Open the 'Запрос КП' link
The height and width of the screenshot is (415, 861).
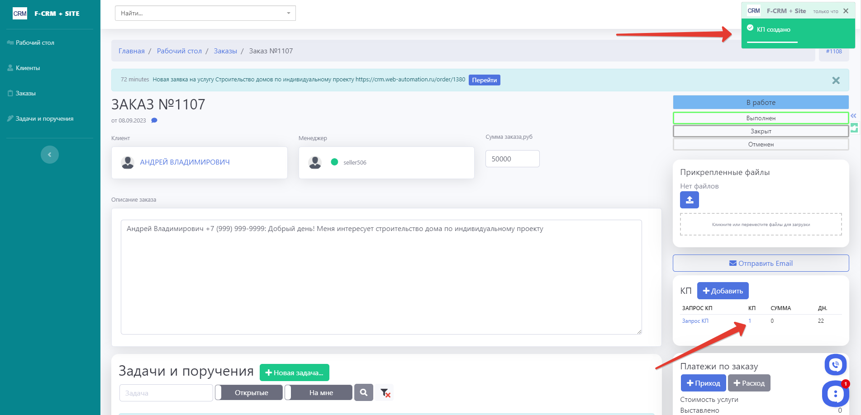(x=695, y=321)
